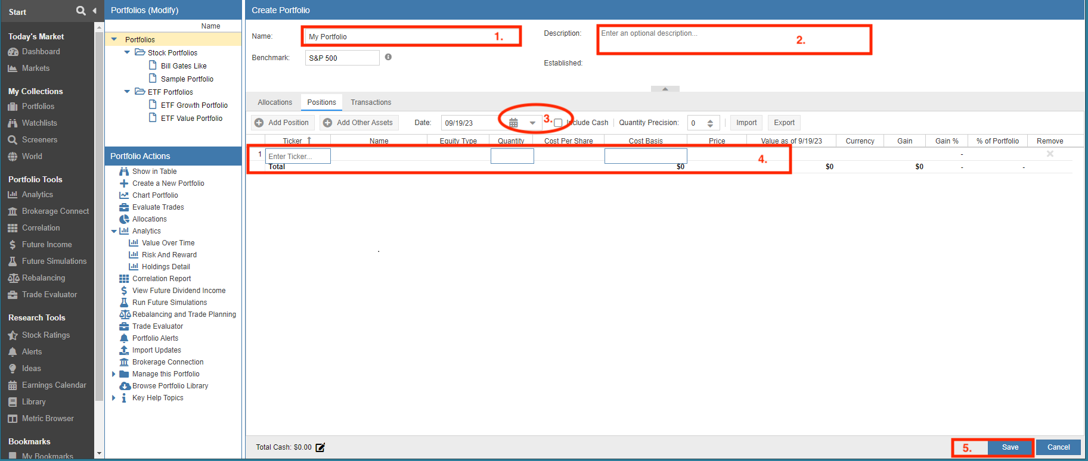This screenshot has height=461, width=1088.
Task: Click the Cost Basis input cell
Action: (x=646, y=156)
